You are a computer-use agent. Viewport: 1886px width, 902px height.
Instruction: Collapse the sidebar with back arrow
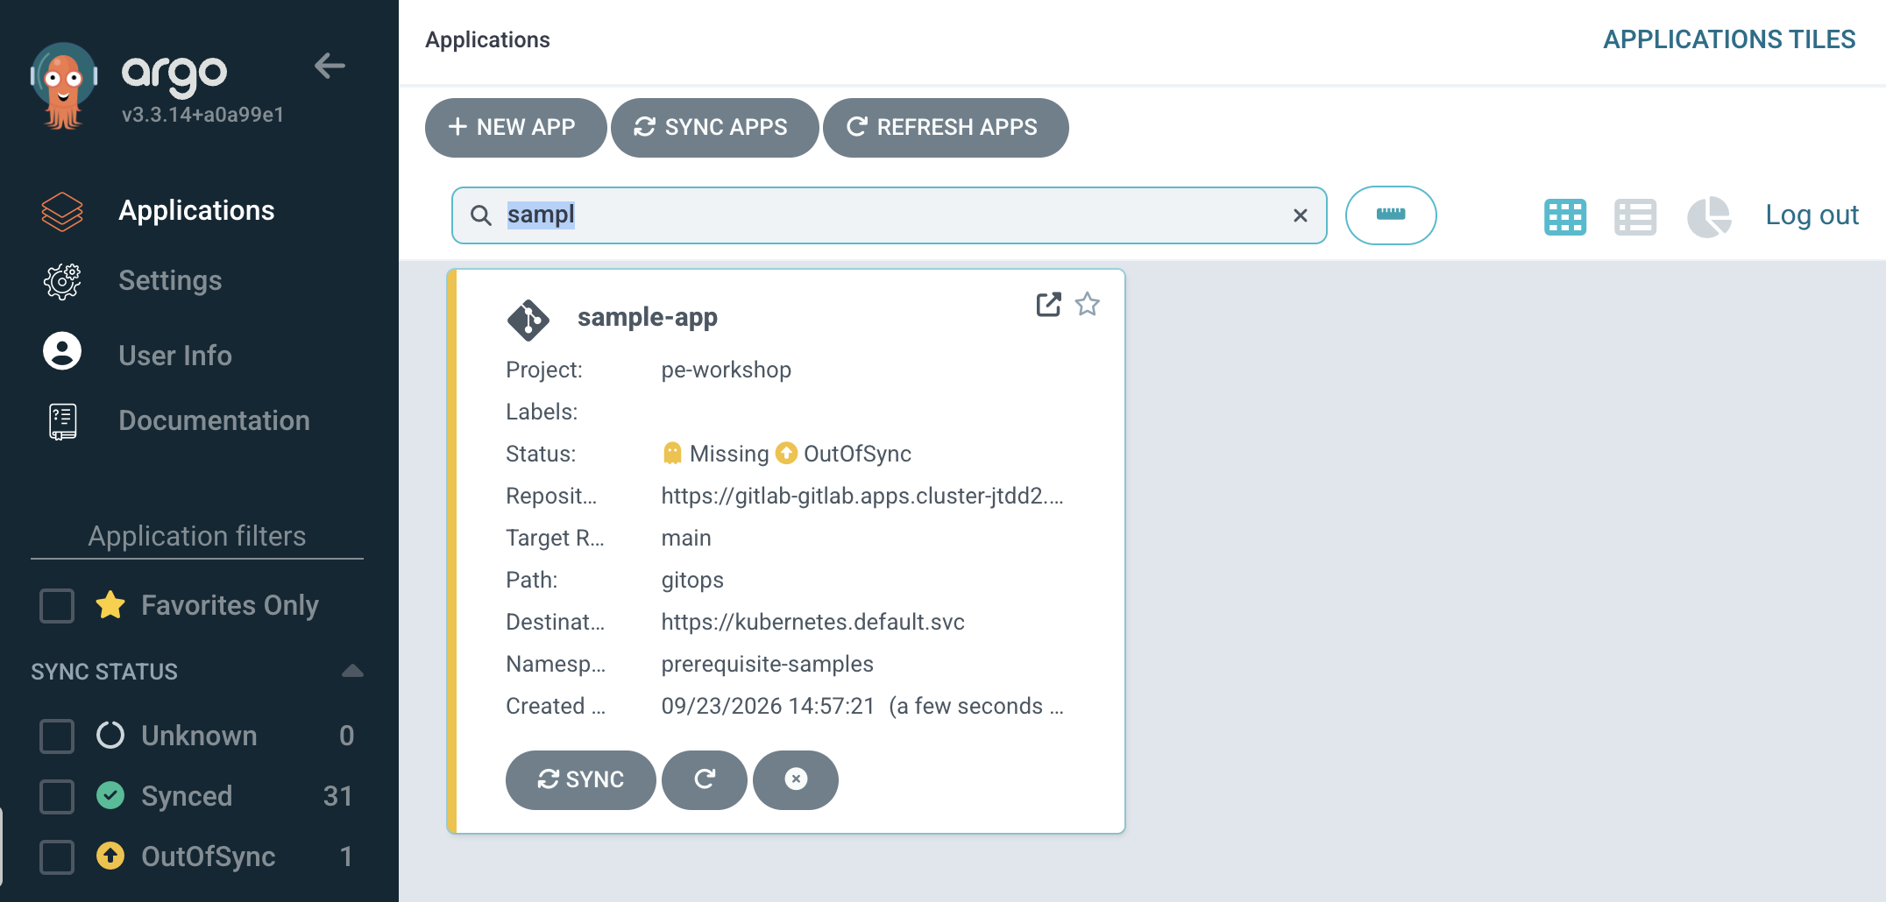330,66
